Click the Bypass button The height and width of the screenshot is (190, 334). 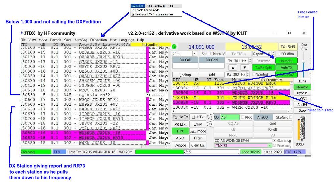(302, 93)
